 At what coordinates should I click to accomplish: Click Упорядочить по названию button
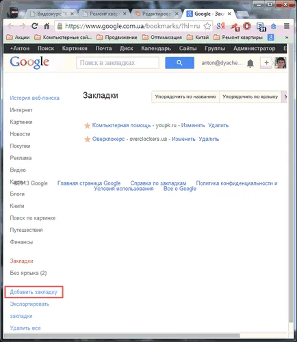[x=185, y=96]
